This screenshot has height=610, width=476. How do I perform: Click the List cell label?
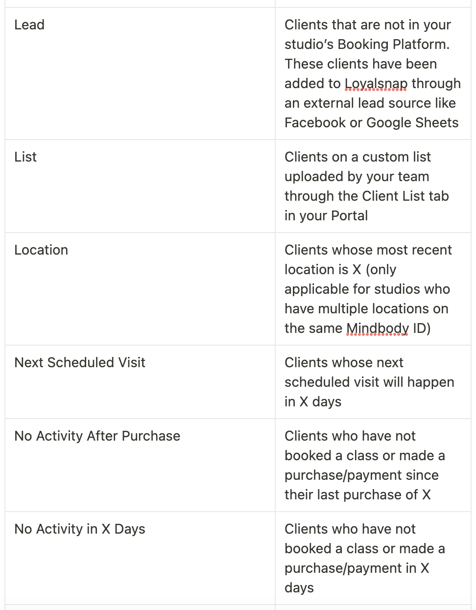(x=25, y=157)
